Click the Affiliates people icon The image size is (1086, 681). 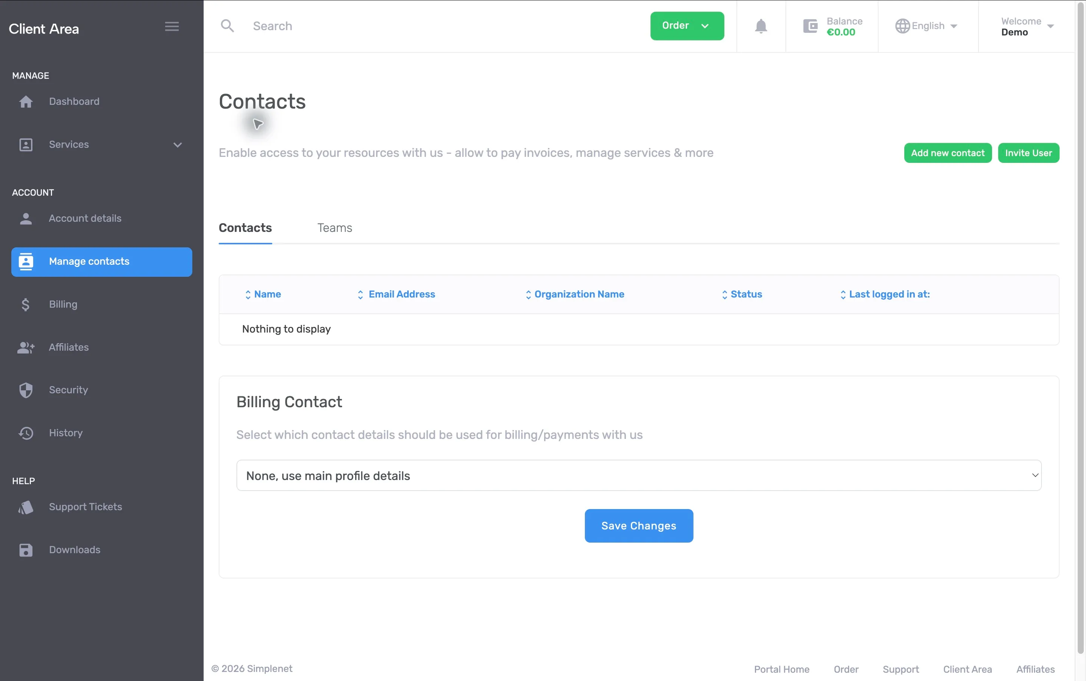pos(26,347)
